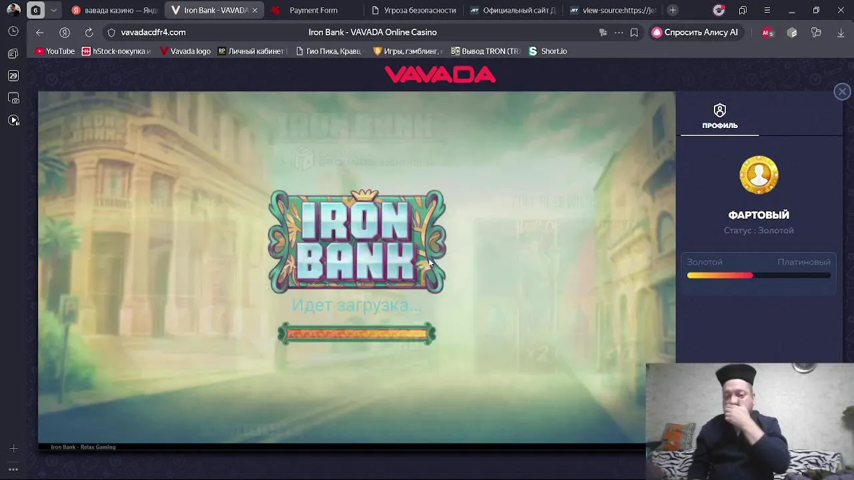Open sidebar tabs list icon
The height and width of the screenshot is (480, 854).
coord(13,53)
